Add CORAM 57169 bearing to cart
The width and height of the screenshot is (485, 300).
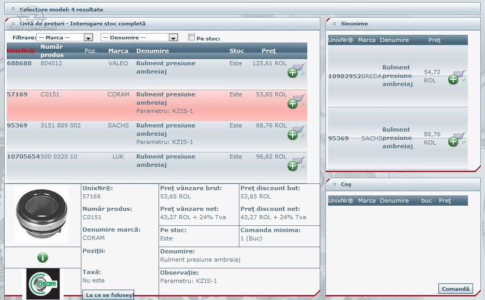point(296,102)
